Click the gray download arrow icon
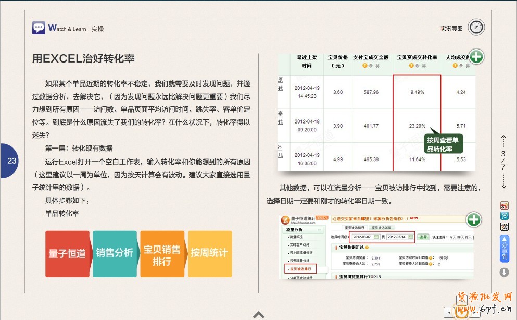Screen dimensions: 517x320 pyautogui.click(x=504, y=272)
